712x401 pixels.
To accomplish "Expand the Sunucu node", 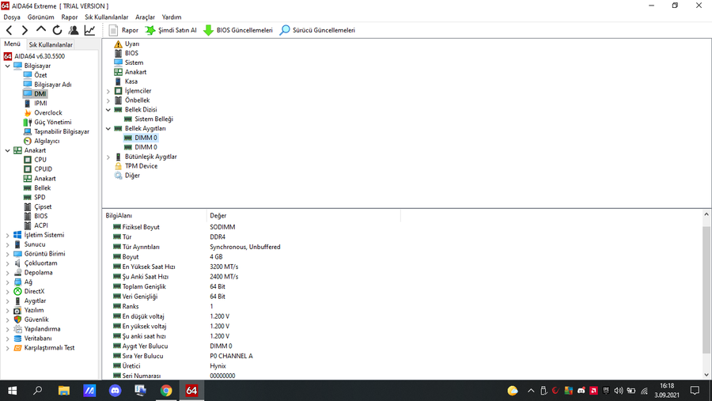I will click(7, 244).
